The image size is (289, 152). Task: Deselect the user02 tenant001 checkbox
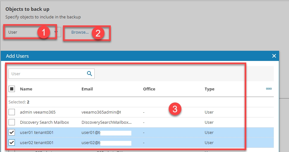click(x=11, y=143)
